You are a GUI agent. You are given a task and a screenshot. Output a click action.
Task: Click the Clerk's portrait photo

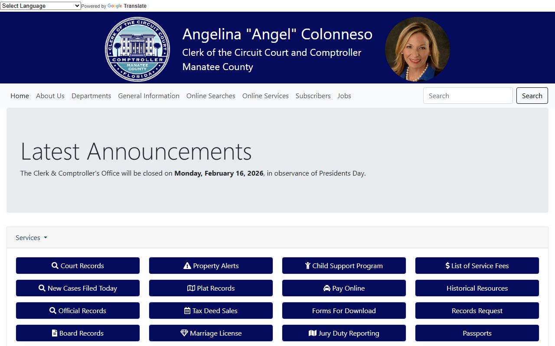(x=418, y=49)
